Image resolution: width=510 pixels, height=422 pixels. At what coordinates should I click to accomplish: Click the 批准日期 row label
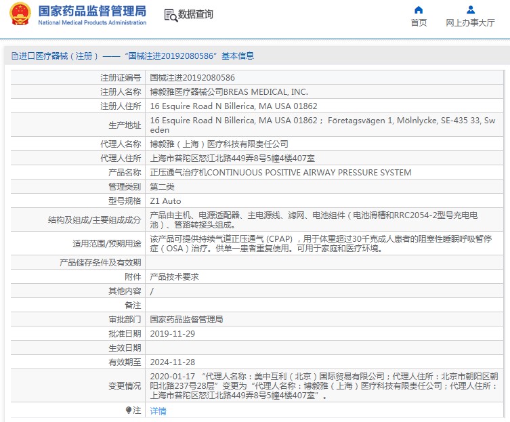click(x=125, y=334)
